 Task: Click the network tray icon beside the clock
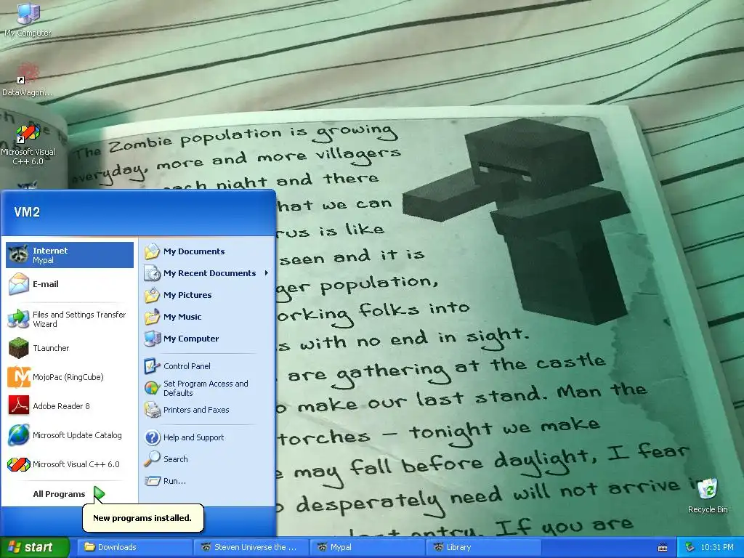690,548
